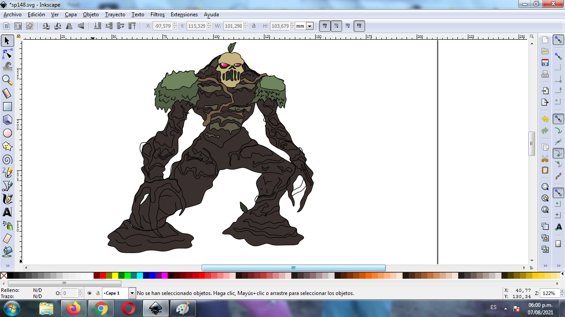565x317 pixels.
Task: Select the Bezier Pen tool
Action: (7, 186)
